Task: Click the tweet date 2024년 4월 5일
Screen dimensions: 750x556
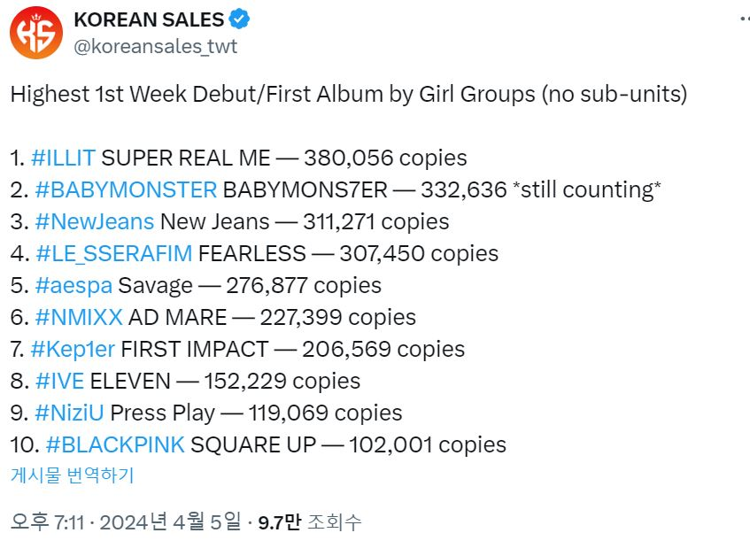Action: tap(170, 522)
